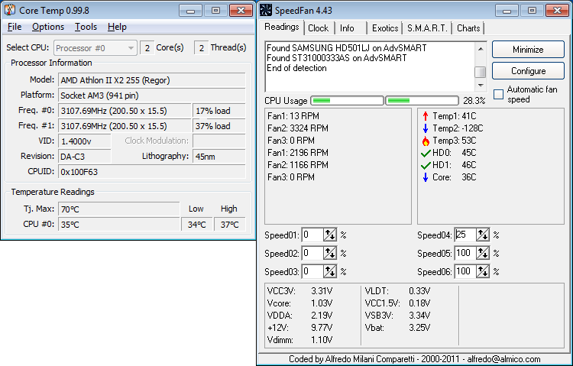Screen dimensions: 573x366
Task: Click the Speed01 spinner arrows
Action: tap(330, 235)
